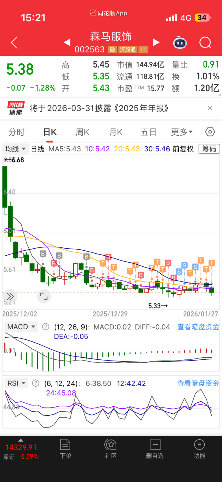
Task: Tap the DEA:-0.05 value
Action: 71,337
